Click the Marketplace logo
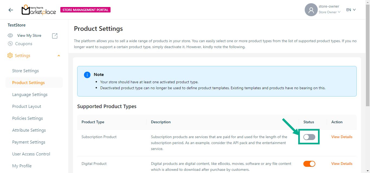The width and height of the screenshot is (370, 173). click(x=39, y=10)
